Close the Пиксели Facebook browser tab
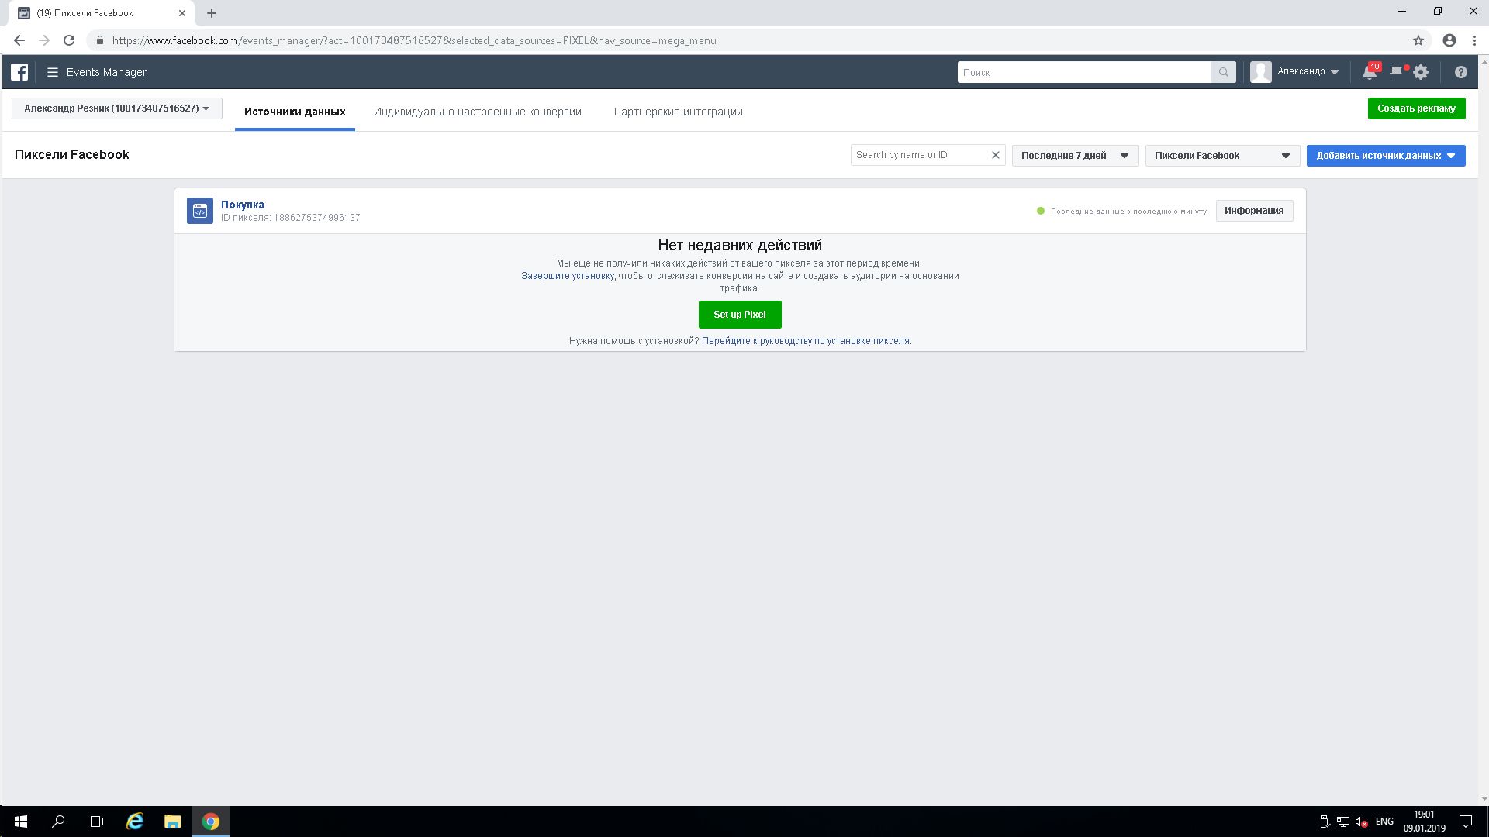Screen dimensions: 1489x837 (x=182, y=13)
